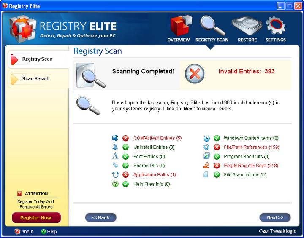Click green check beside Windows Startup Items
The width and height of the screenshot is (304, 238).
[217, 138]
